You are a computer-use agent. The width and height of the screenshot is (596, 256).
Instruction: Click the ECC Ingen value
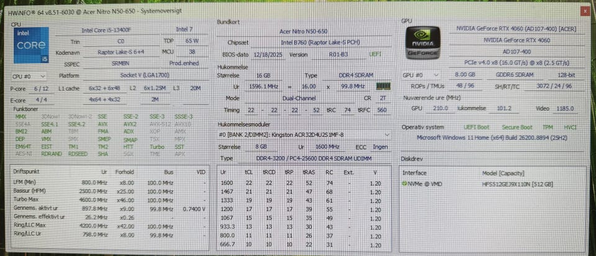[380, 147]
